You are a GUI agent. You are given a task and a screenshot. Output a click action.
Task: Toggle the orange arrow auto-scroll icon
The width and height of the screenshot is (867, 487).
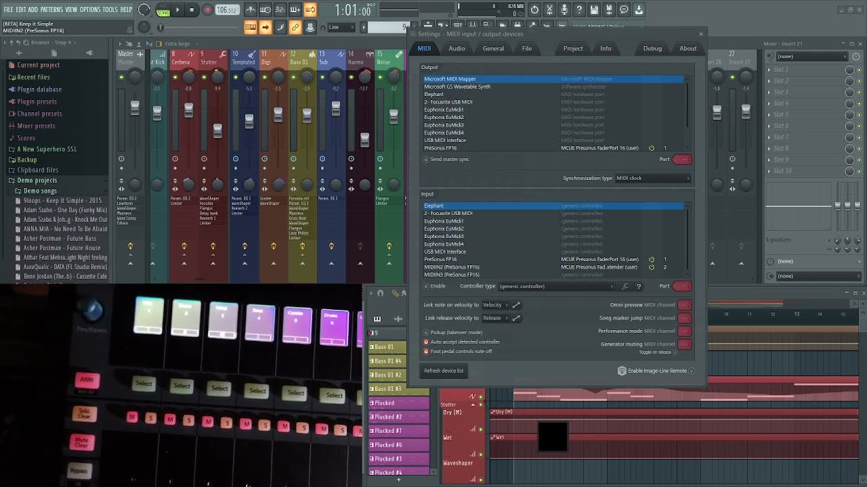(x=266, y=28)
